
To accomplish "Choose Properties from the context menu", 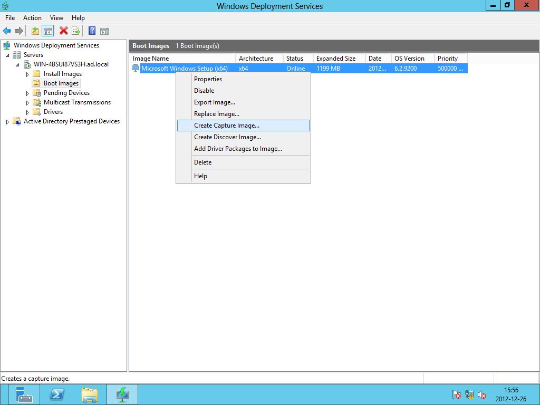I will (x=243, y=79).
